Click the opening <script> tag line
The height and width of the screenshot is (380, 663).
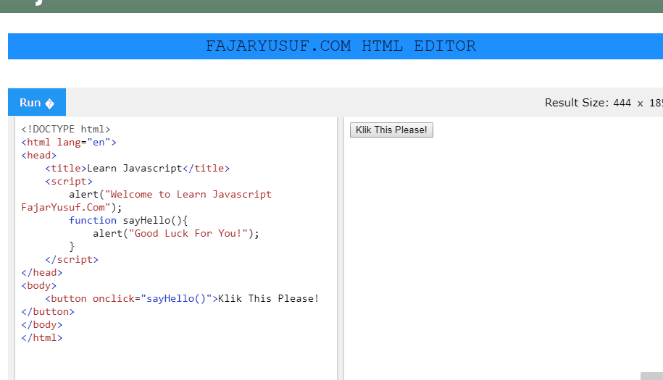coord(69,182)
